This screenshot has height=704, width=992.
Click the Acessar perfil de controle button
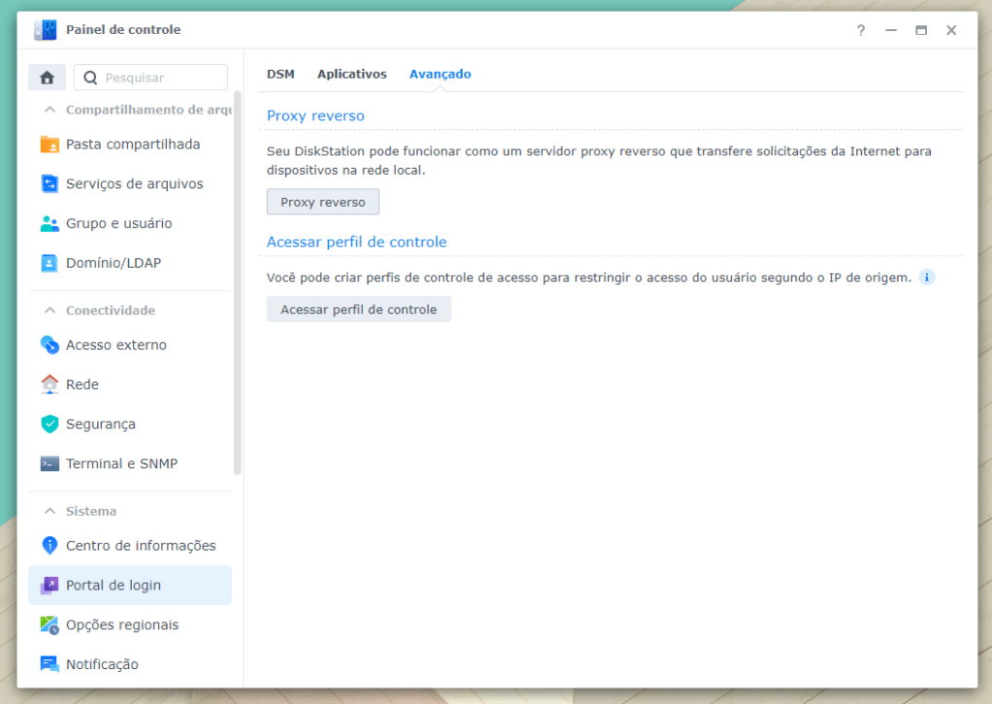[359, 310]
